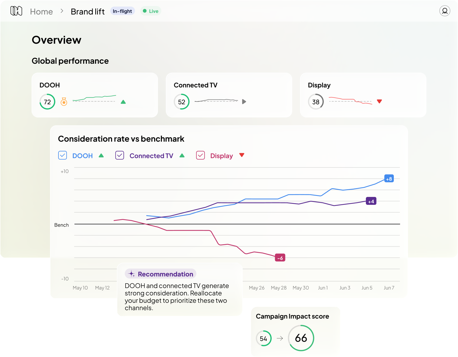Click the In-flight status badge
Screen dimensions: 458x357
coord(122,11)
